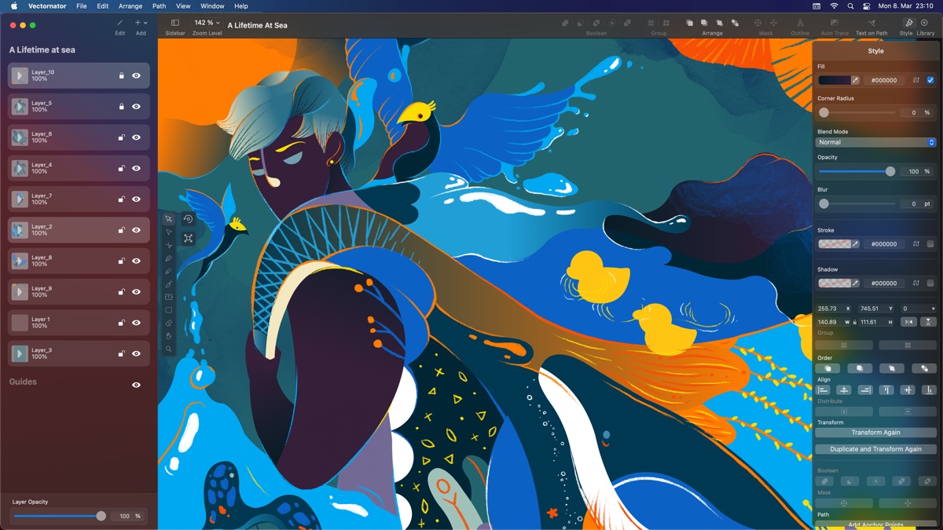Select the Hand pan tool
The image size is (943, 530).
[168, 336]
